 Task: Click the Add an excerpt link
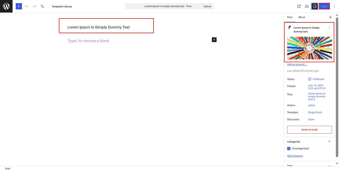click(x=297, y=64)
